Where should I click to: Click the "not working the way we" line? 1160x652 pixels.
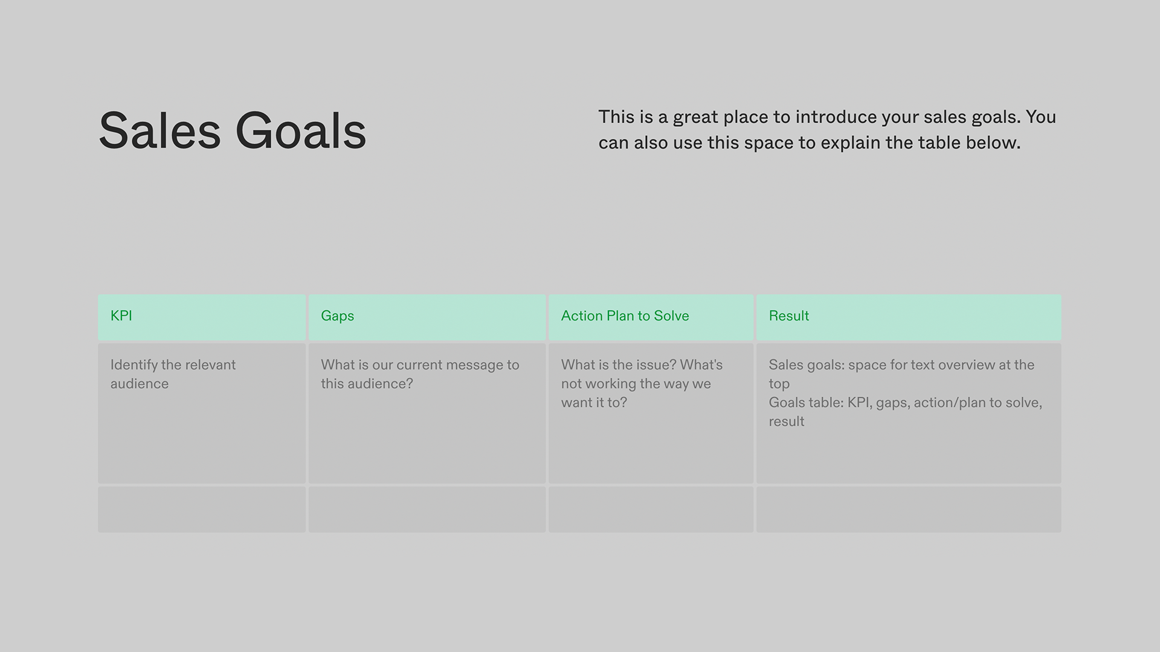636,383
